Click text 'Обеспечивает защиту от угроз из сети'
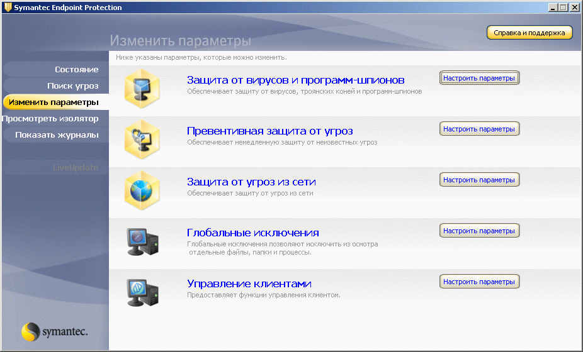This screenshot has width=583, height=352. click(x=250, y=193)
